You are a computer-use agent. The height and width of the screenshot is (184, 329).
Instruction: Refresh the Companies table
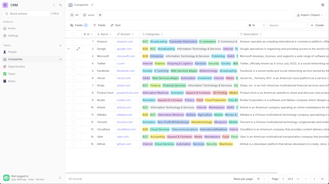[92, 5]
